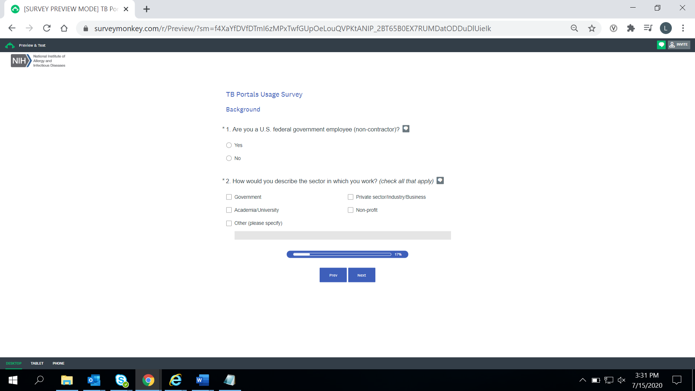Open the green feedback chat icon
This screenshot has height=391, width=695.
point(661,45)
